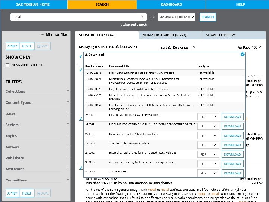Switch to Non-Subscribed results tab
This screenshot has width=269, height=202.
pos(170,35)
